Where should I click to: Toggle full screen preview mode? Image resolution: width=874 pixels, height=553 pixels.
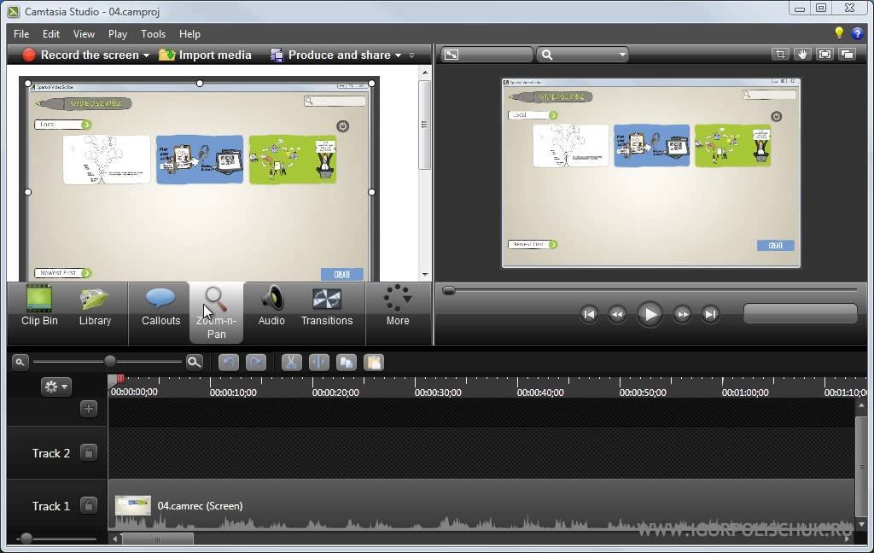[824, 54]
